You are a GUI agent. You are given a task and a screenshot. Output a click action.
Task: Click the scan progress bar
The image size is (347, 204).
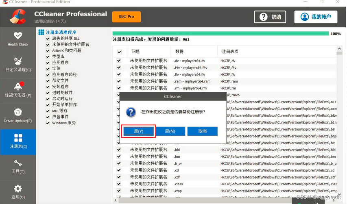[220, 34]
